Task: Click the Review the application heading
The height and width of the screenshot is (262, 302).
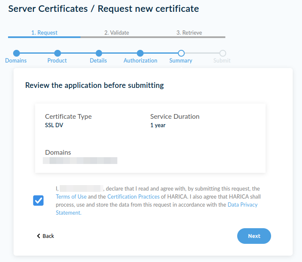Action: click(x=94, y=85)
